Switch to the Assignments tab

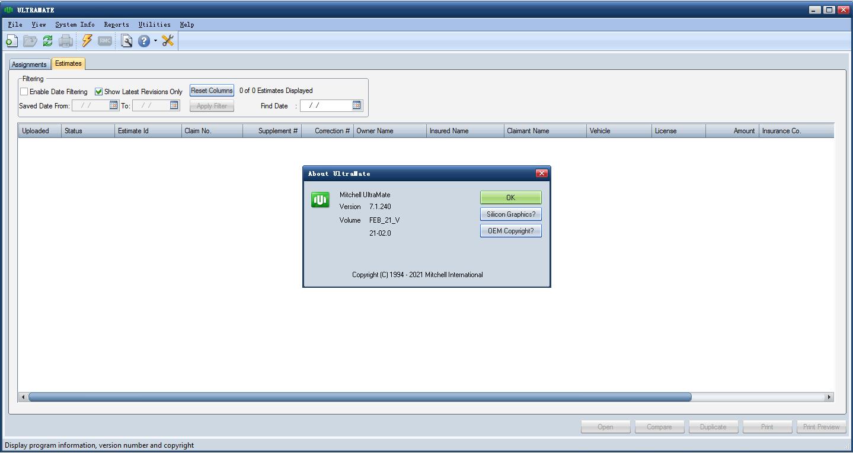pyautogui.click(x=29, y=65)
